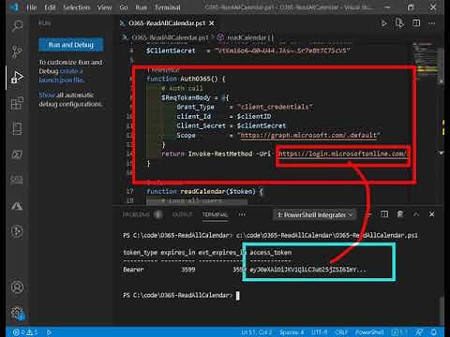This screenshot has width=450, height=337.
Task: Click the Run and Debug button
Action: (71, 45)
